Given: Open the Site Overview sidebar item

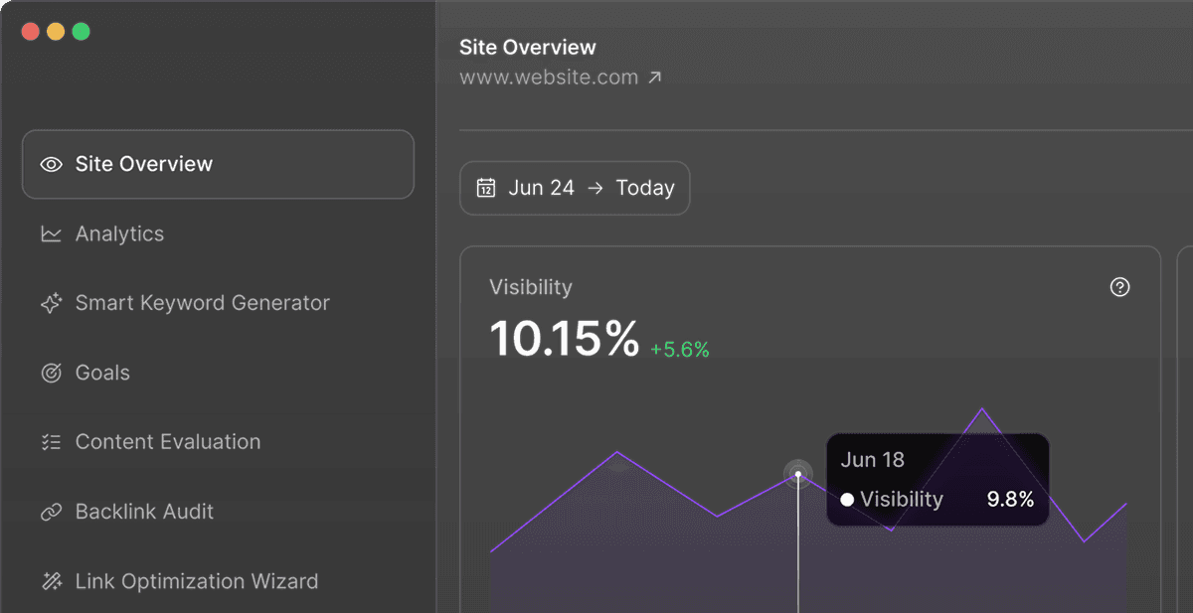Looking at the screenshot, I should (218, 164).
